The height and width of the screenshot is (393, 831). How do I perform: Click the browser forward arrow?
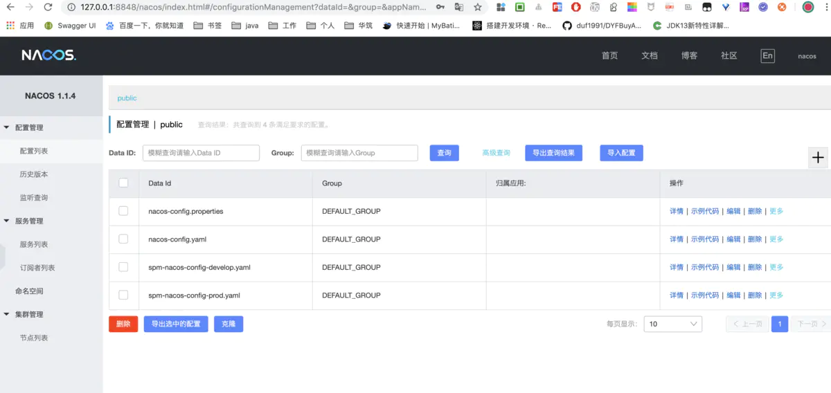[x=28, y=7]
